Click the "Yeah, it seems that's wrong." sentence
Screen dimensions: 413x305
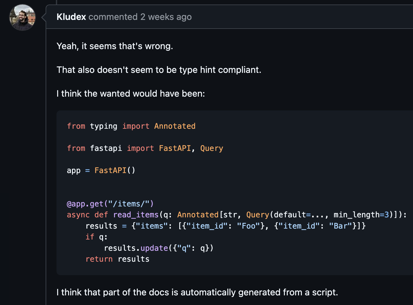coord(115,46)
